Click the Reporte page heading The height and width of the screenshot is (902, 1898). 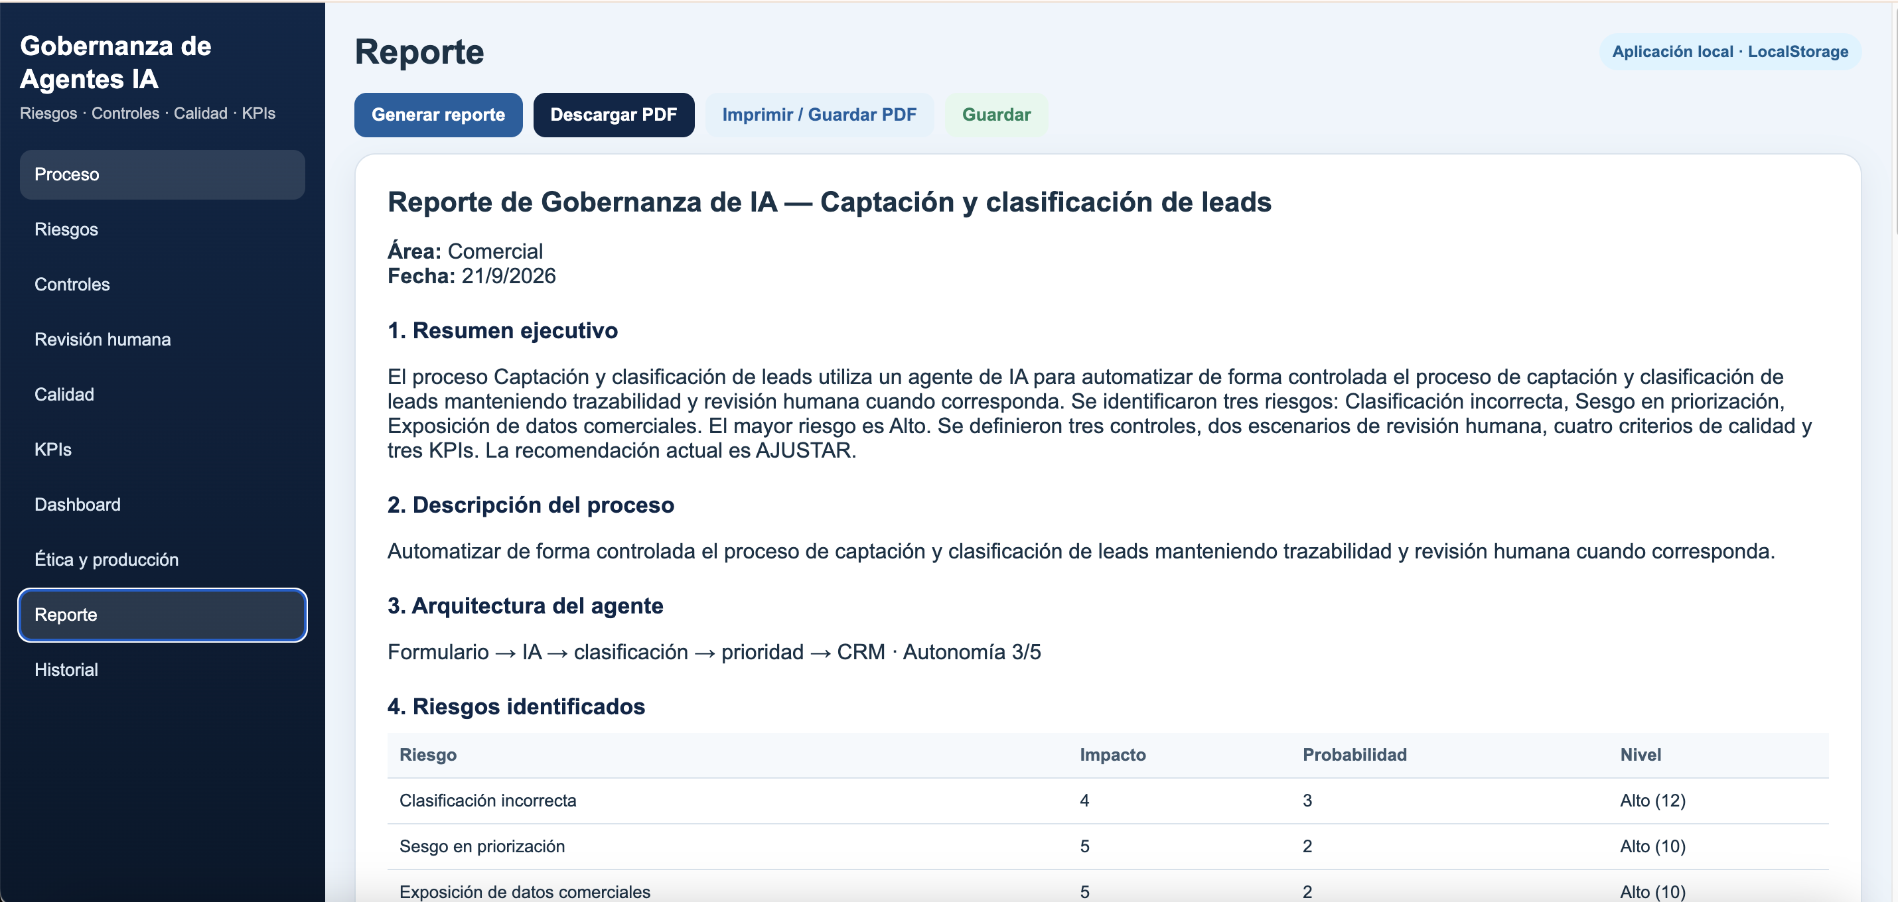pos(419,52)
